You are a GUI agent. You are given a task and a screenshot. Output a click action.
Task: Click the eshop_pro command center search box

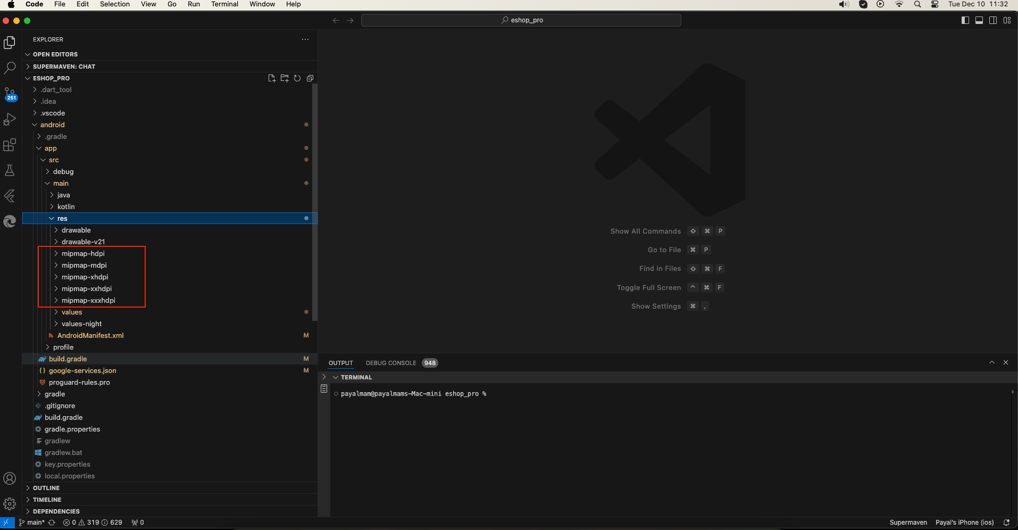pos(521,20)
